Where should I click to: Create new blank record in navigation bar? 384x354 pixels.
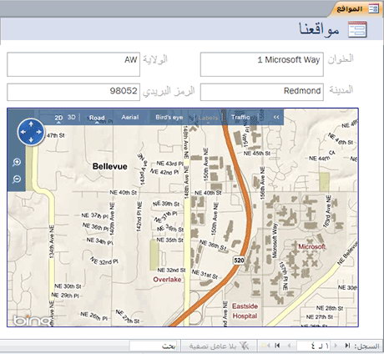click(x=266, y=346)
